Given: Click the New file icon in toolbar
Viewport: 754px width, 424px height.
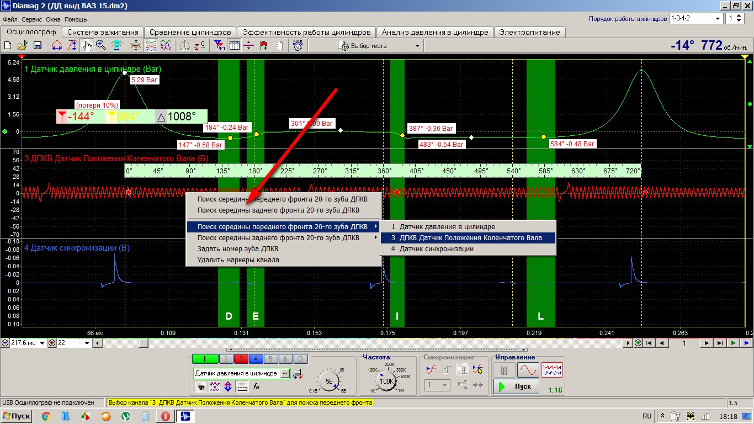Looking at the screenshot, I should click(8, 46).
